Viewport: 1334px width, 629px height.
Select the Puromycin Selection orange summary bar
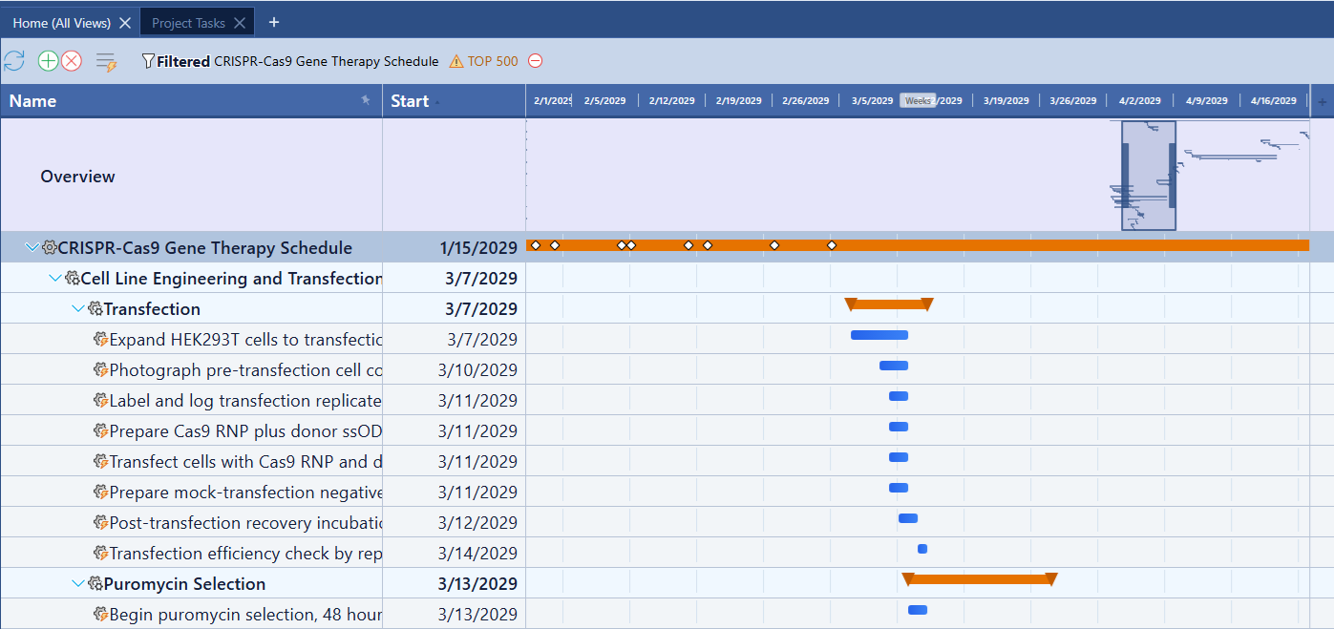(x=980, y=579)
